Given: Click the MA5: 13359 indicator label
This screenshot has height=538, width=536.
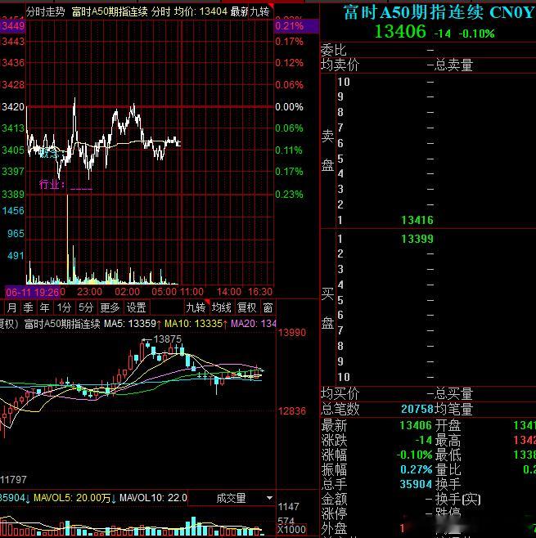Looking at the screenshot, I should tap(133, 324).
